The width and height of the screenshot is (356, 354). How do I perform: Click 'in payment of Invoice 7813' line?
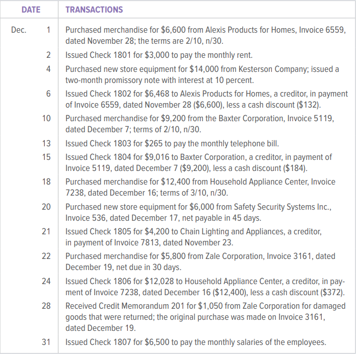click(150, 243)
